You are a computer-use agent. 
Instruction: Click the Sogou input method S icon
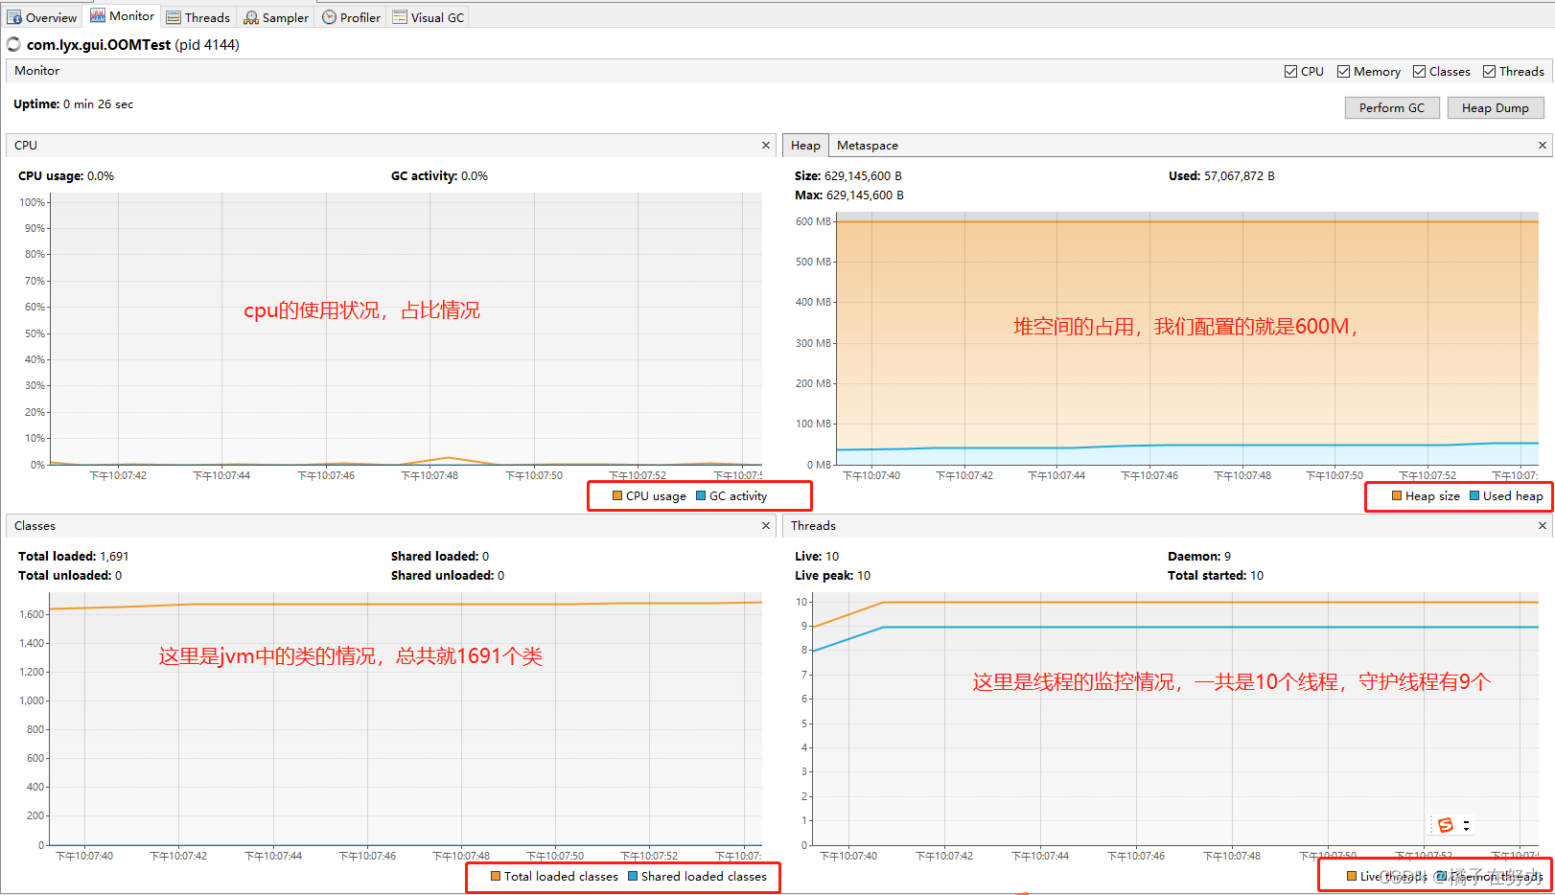click(1446, 825)
